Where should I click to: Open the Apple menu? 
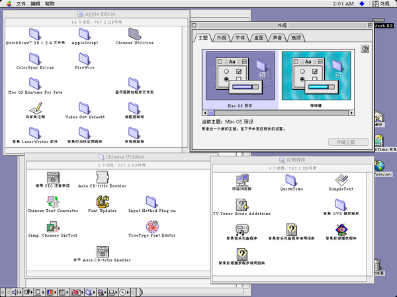9,3
